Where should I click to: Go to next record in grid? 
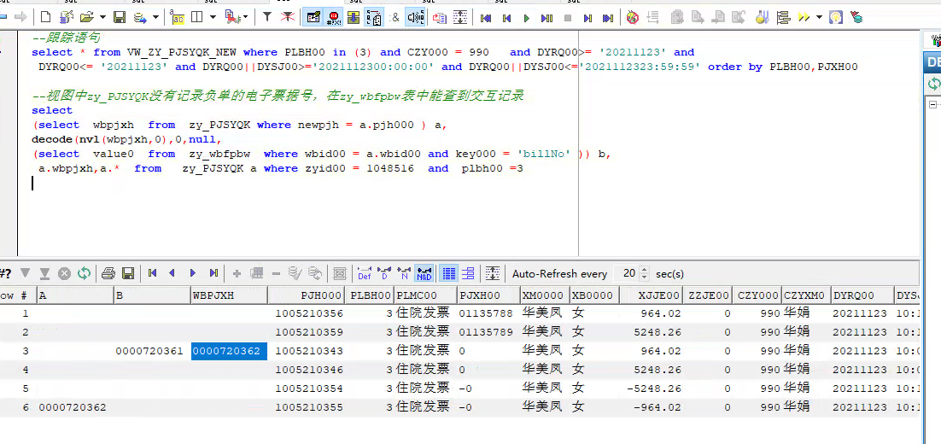pyautogui.click(x=193, y=273)
